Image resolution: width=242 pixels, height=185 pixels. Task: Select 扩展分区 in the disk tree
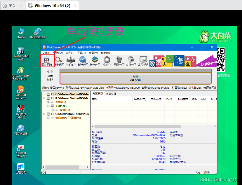pos(61,106)
